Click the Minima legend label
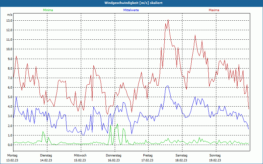The image size is (263, 164). click(x=48, y=10)
